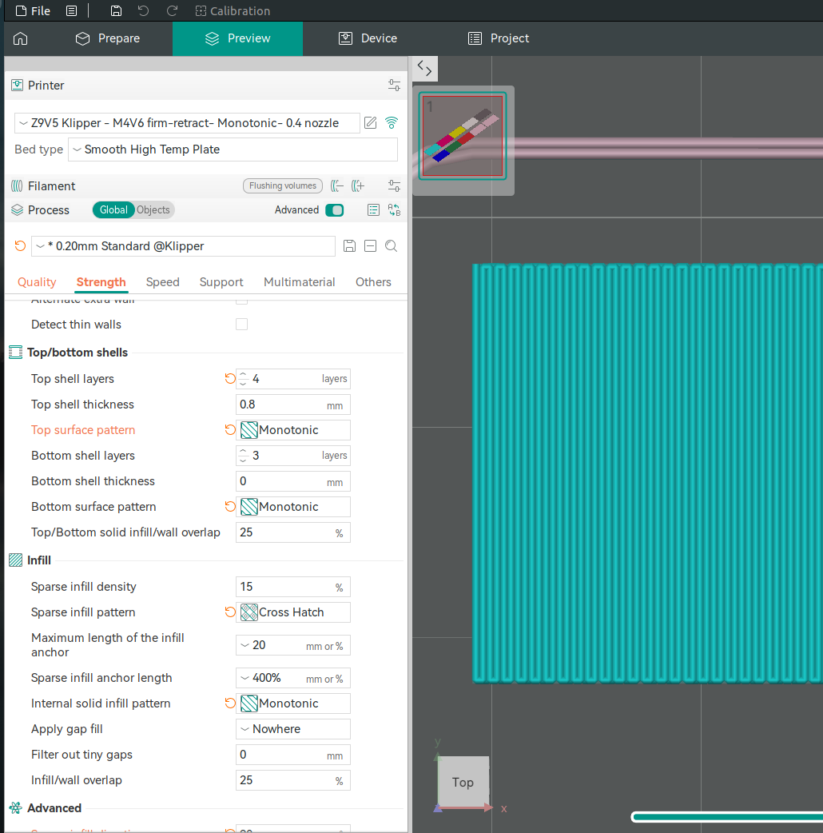Open the Speed settings tab

pos(162,282)
